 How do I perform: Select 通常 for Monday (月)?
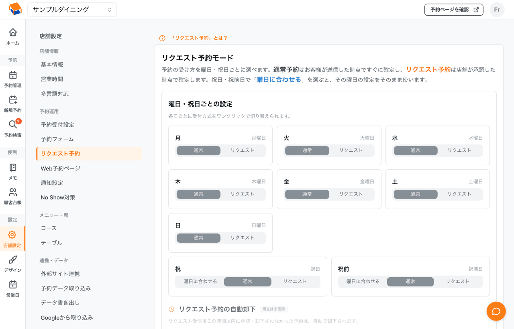pyautogui.click(x=199, y=150)
